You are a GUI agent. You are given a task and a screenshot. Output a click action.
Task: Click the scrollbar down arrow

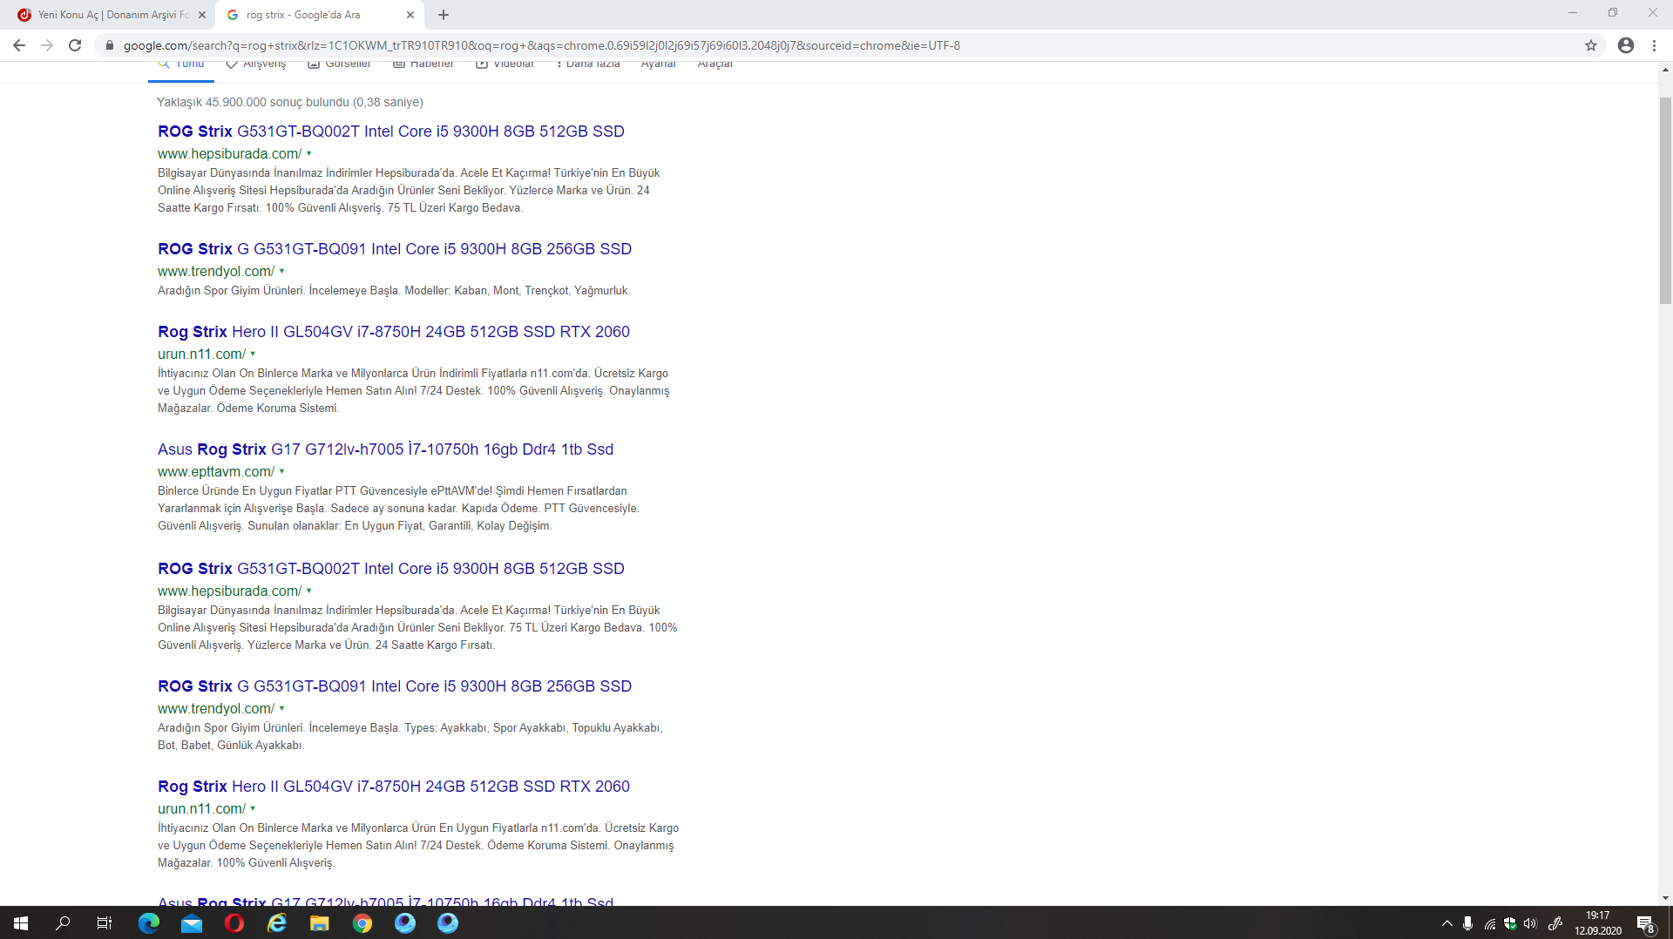click(x=1665, y=898)
